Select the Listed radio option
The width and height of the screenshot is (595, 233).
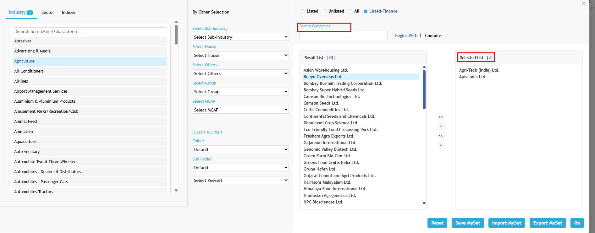click(x=303, y=11)
